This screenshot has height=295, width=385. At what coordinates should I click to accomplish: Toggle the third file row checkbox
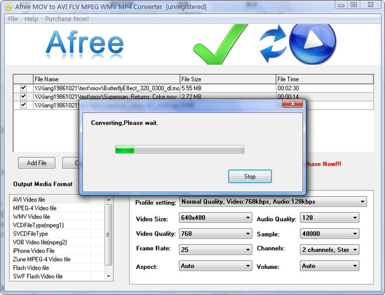(23, 105)
